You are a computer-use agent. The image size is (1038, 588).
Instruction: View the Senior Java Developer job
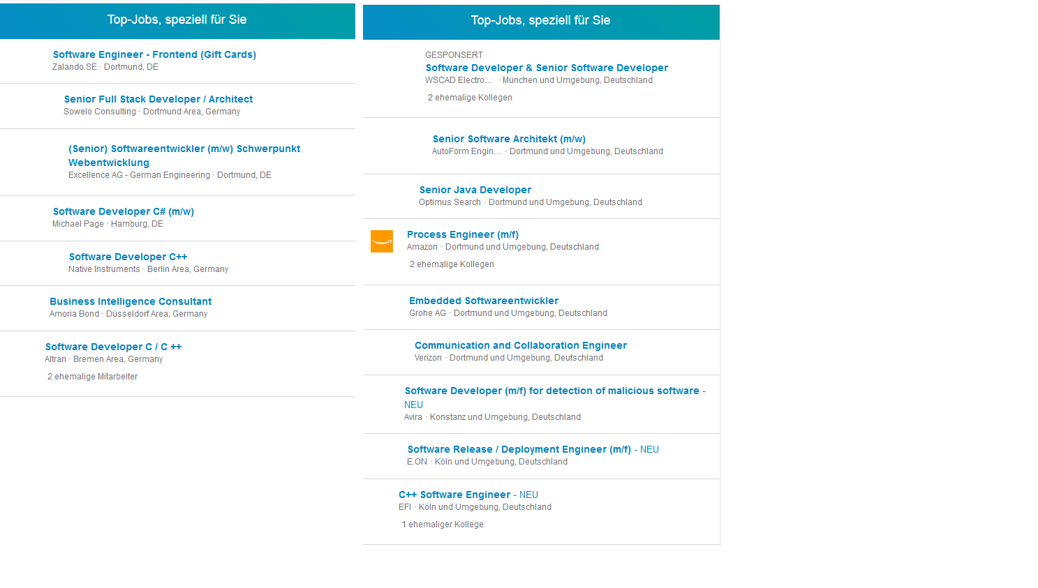475,190
